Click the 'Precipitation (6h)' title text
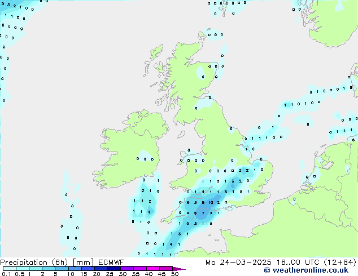The image size is (358, 276). (34, 262)
